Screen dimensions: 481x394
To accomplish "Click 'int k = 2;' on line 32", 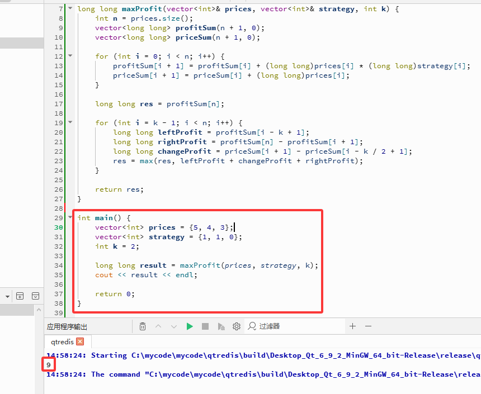I will pyautogui.click(x=117, y=247).
